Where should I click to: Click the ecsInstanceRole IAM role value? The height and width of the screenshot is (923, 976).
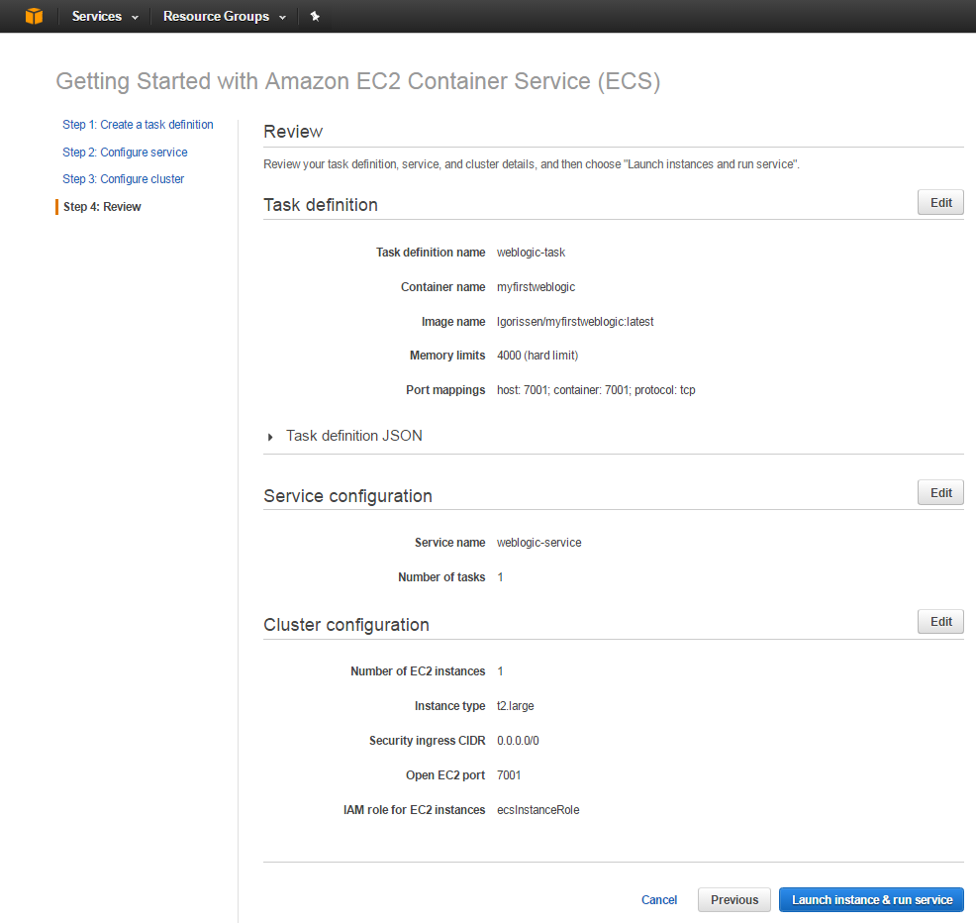[537, 810]
